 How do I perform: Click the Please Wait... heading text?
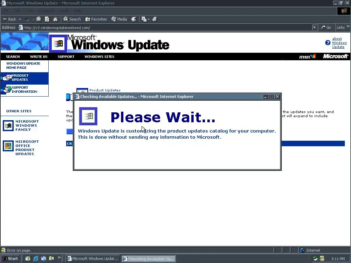pos(163,117)
